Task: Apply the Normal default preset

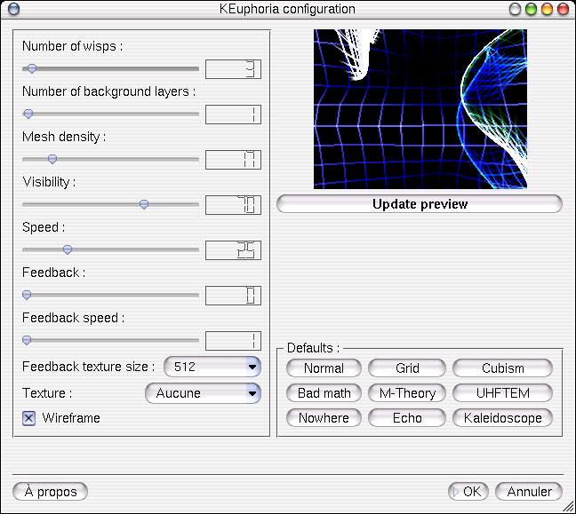Action: pos(324,368)
